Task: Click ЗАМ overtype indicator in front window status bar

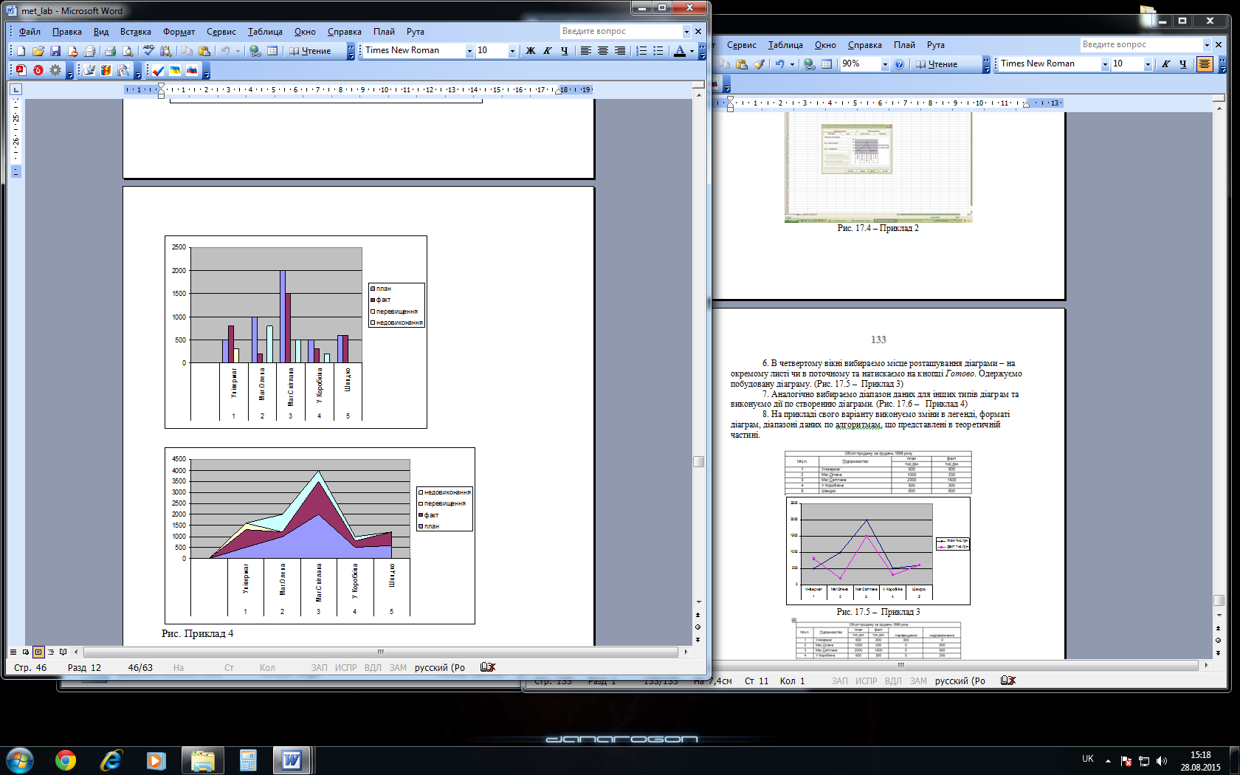Action: (x=398, y=667)
